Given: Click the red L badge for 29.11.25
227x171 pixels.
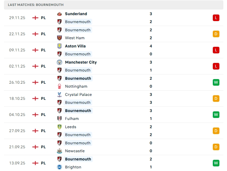Looking at the screenshot, I should point(216,18).
